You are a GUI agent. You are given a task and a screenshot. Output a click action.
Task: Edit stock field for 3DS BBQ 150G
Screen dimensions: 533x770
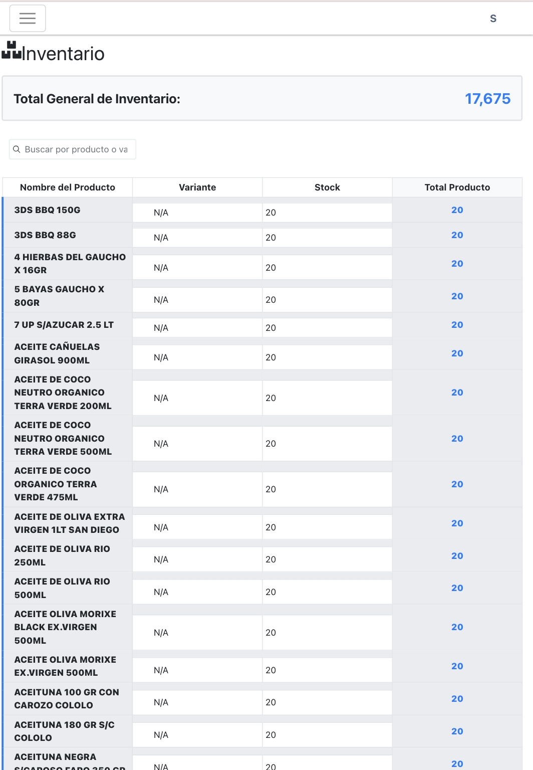tap(327, 213)
